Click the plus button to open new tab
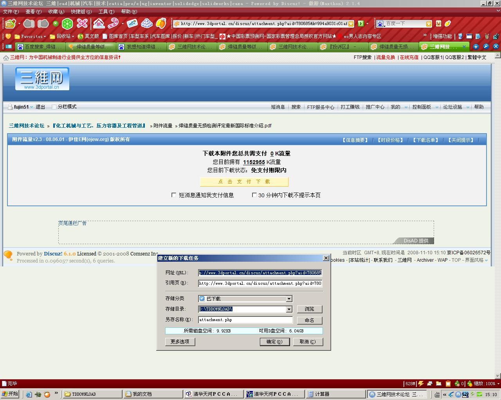The width and height of the screenshot is (501, 400). 476,46
